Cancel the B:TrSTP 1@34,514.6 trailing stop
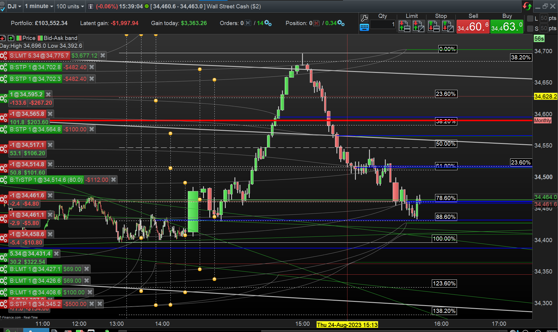 point(113,180)
